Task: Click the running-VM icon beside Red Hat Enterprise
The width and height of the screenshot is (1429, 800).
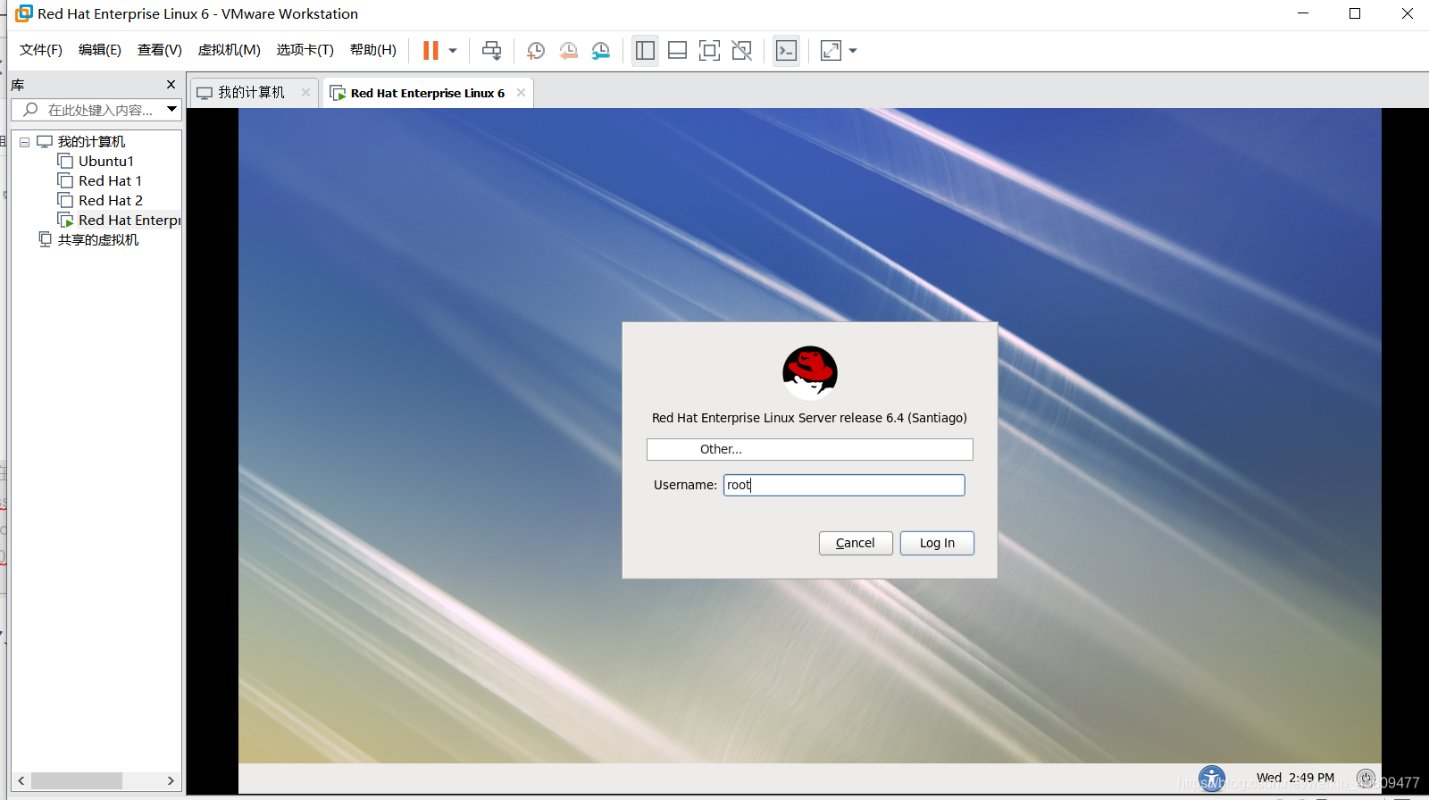Action: coord(65,220)
